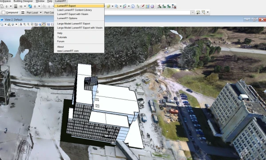This screenshot has width=266, height=160.
Task: Toggle the Compound checkbox
Action: click(x=4, y=12)
